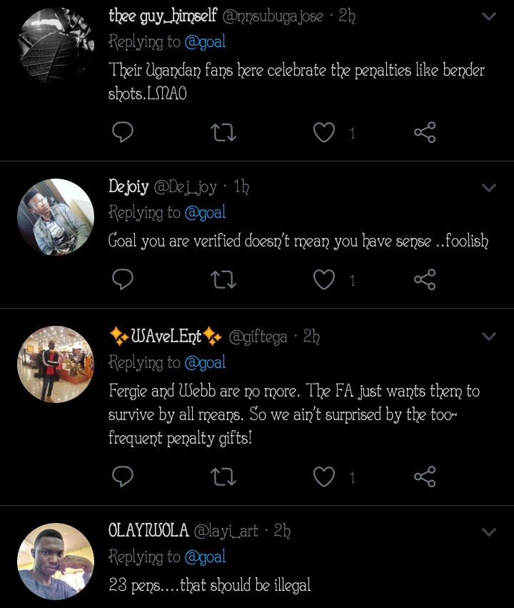Reply to WAveLEnt's tweet
Viewport: 514px width, 608px height.
[x=124, y=477]
